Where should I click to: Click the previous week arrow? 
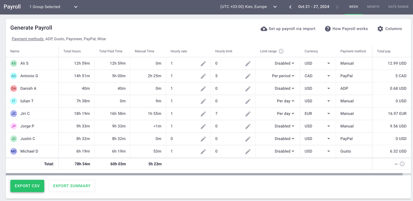coord(290,6)
